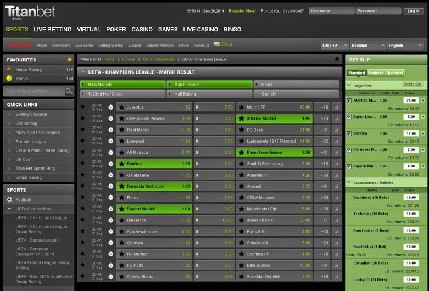Click the Username input field
The width and height of the screenshot is (429, 291).
click(x=332, y=11)
